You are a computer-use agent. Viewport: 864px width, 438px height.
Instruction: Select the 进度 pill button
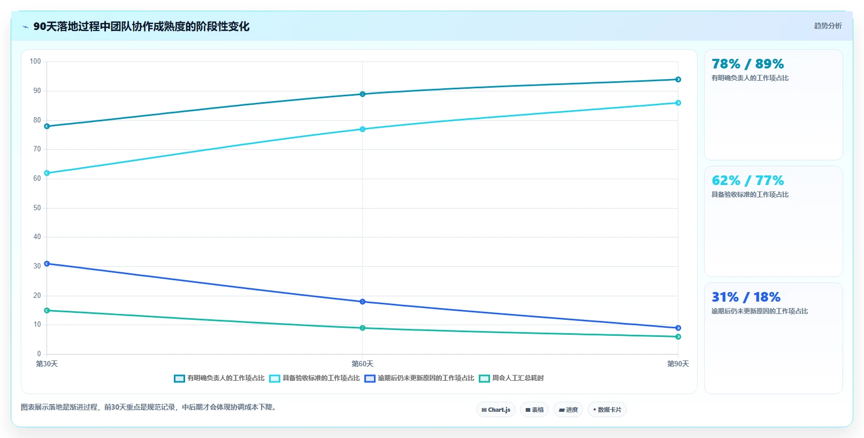click(568, 410)
